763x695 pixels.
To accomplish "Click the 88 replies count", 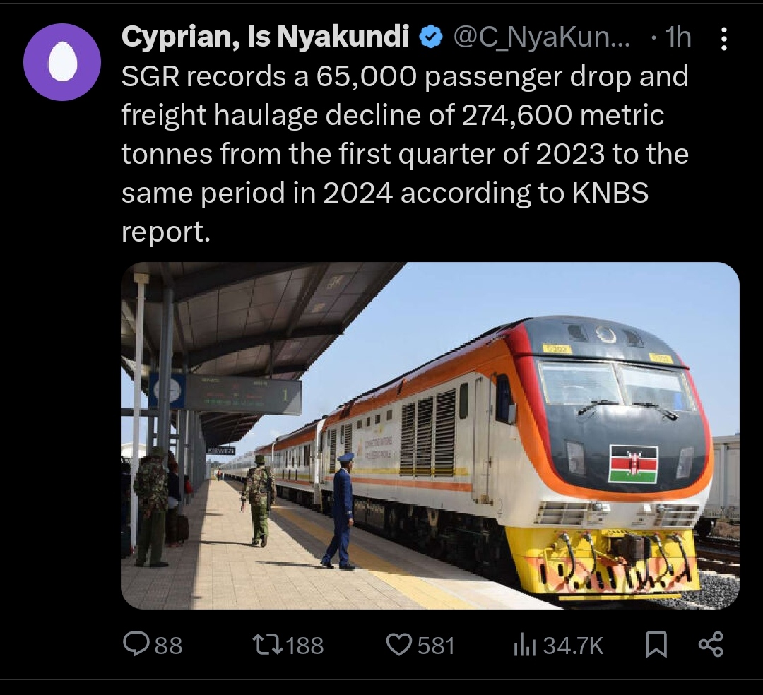I will tap(167, 645).
